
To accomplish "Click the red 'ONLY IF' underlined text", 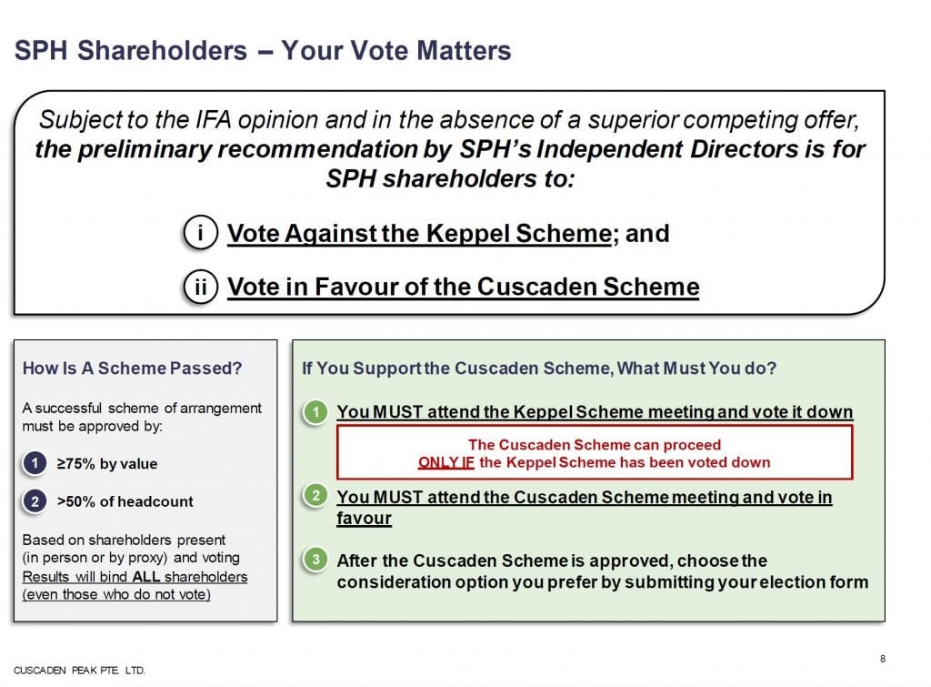I will point(445,462).
